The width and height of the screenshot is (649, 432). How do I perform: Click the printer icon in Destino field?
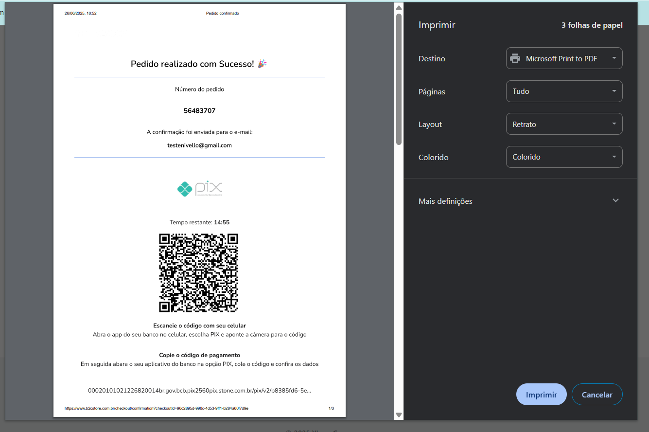coord(515,58)
